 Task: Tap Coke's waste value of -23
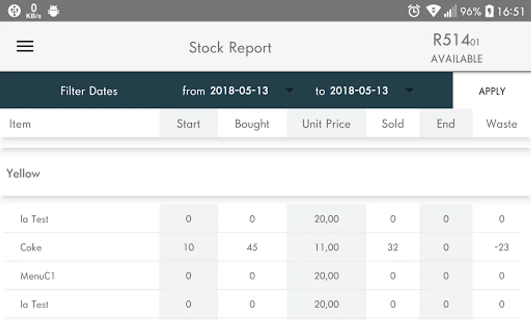(x=501, y=247)
